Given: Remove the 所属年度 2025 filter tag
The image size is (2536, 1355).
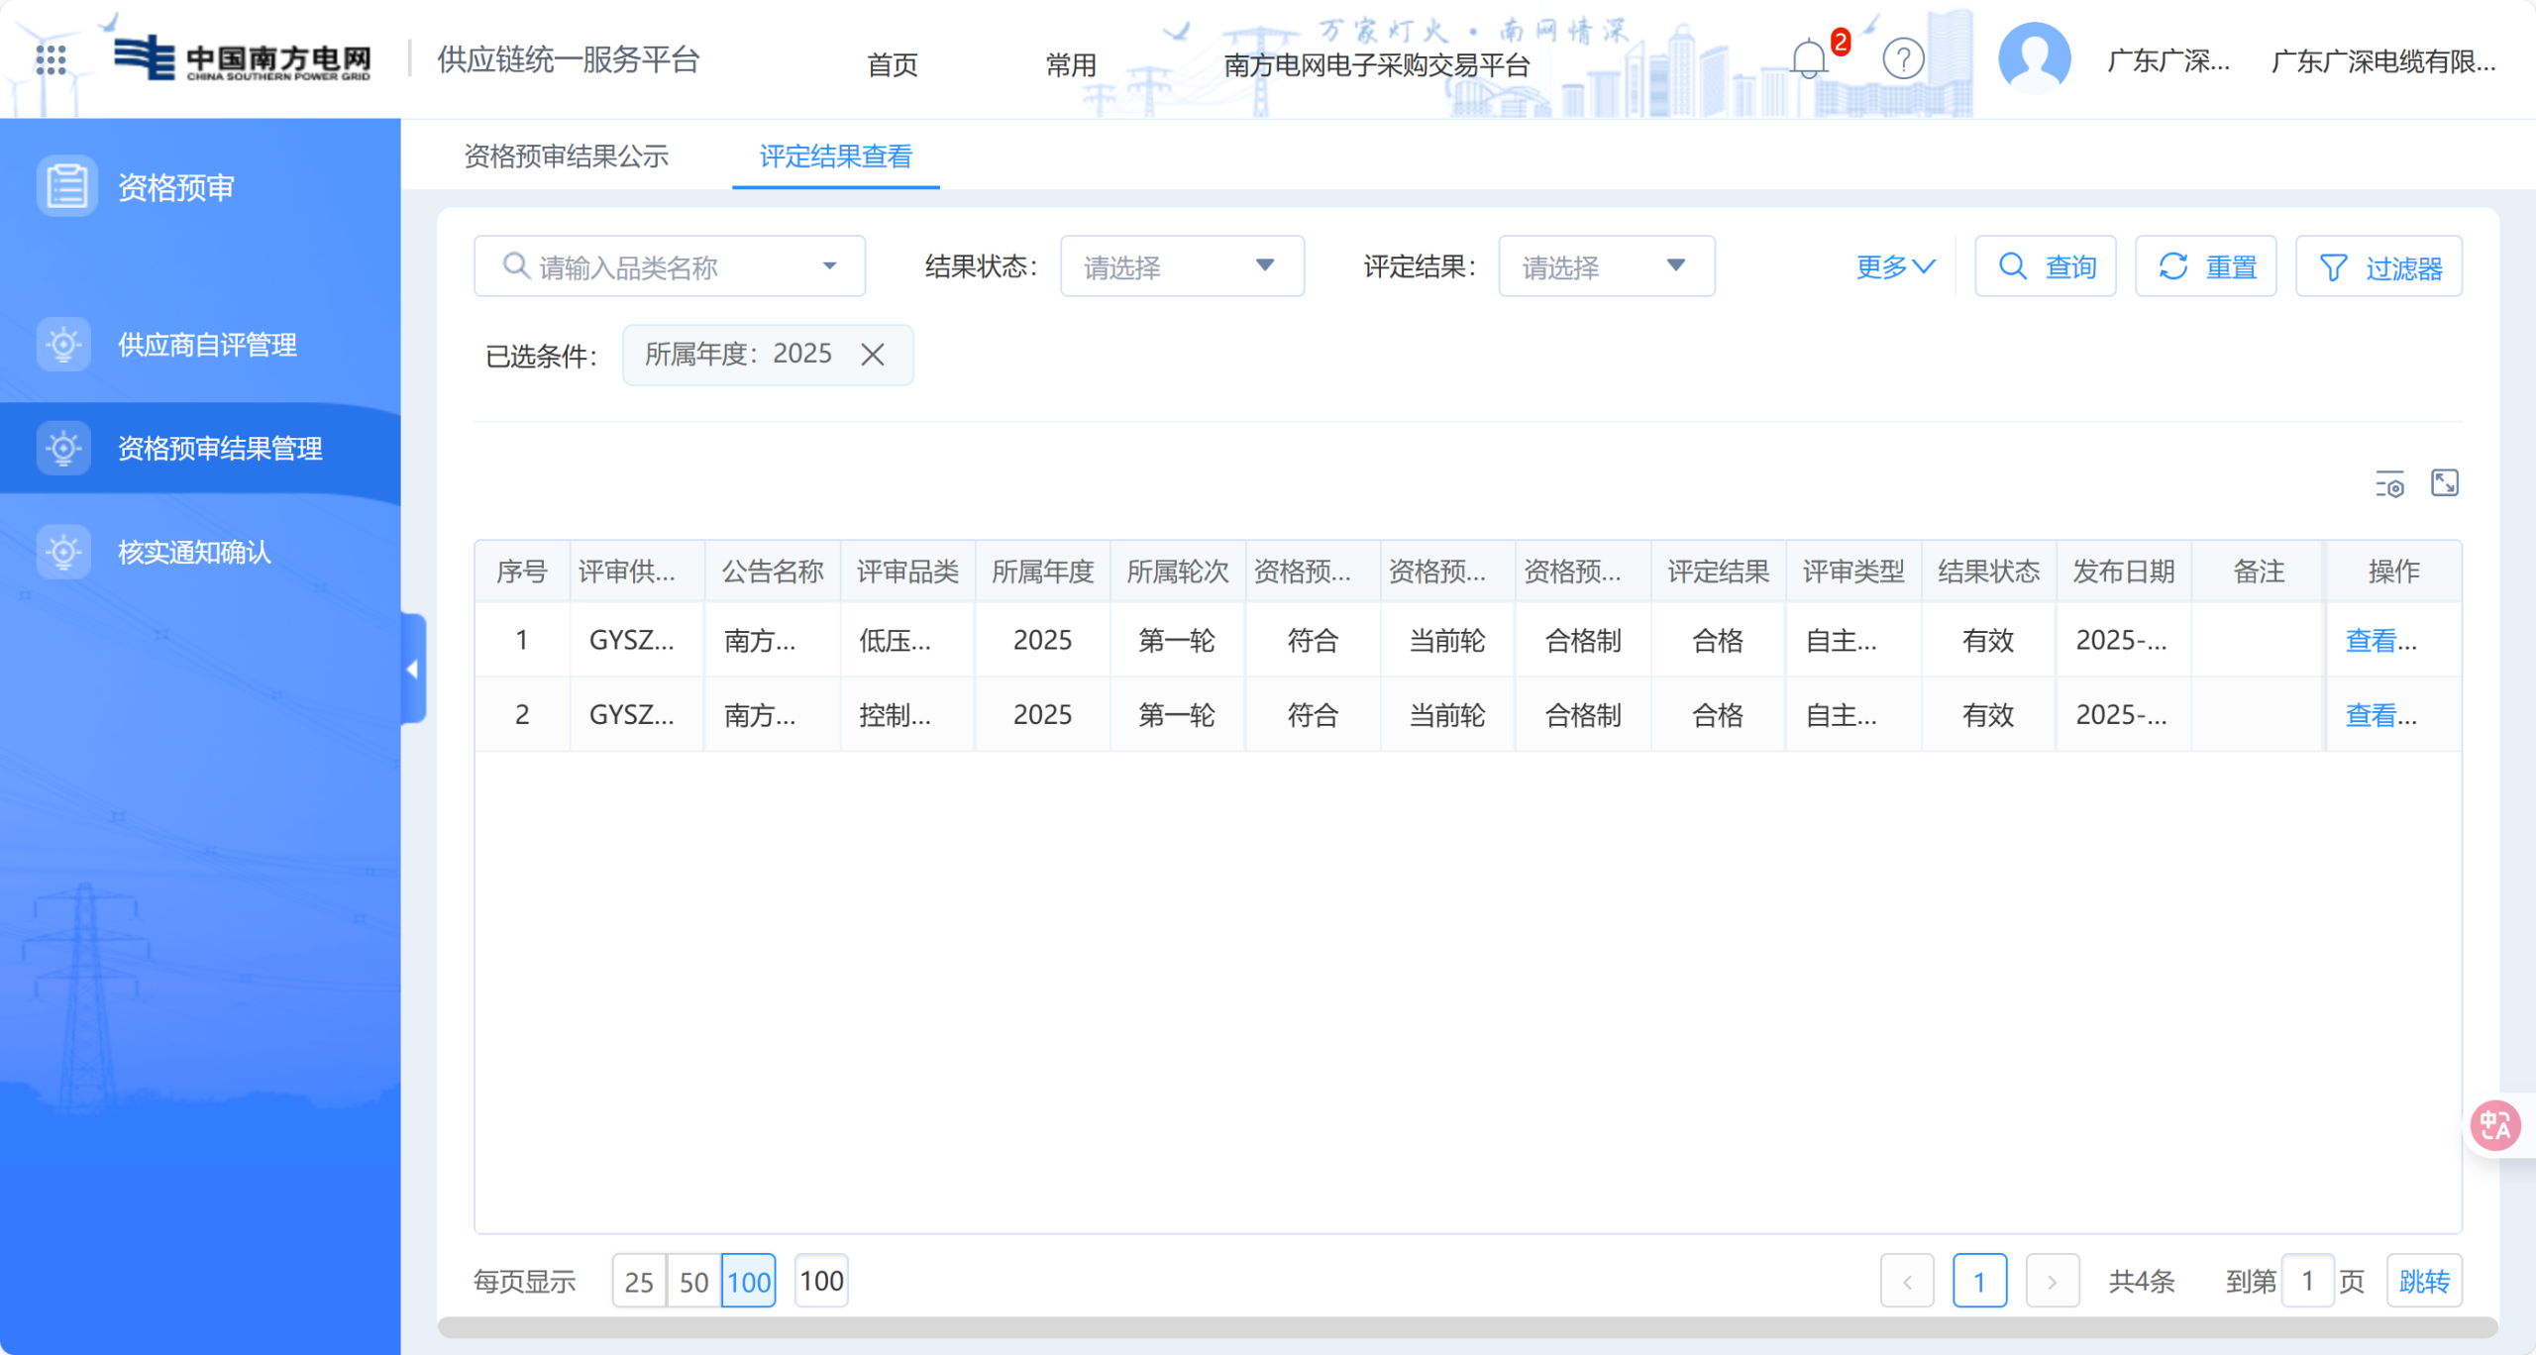Looking at the screenshot, I should tap(873, 355).
